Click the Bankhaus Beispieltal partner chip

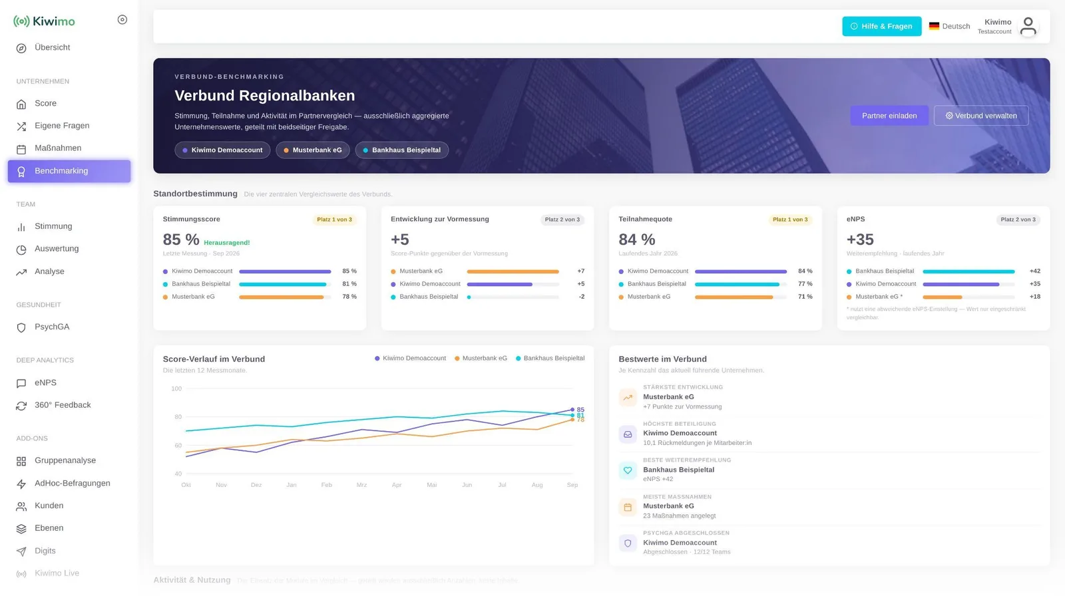[x=402, y=150]
